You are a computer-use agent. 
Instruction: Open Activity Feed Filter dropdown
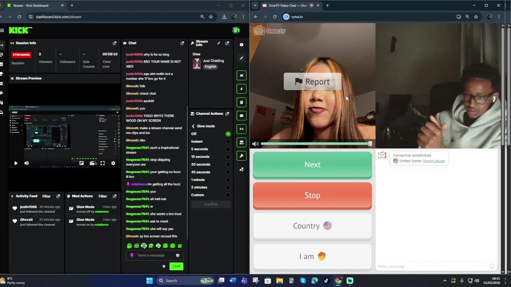click(46, 196)
